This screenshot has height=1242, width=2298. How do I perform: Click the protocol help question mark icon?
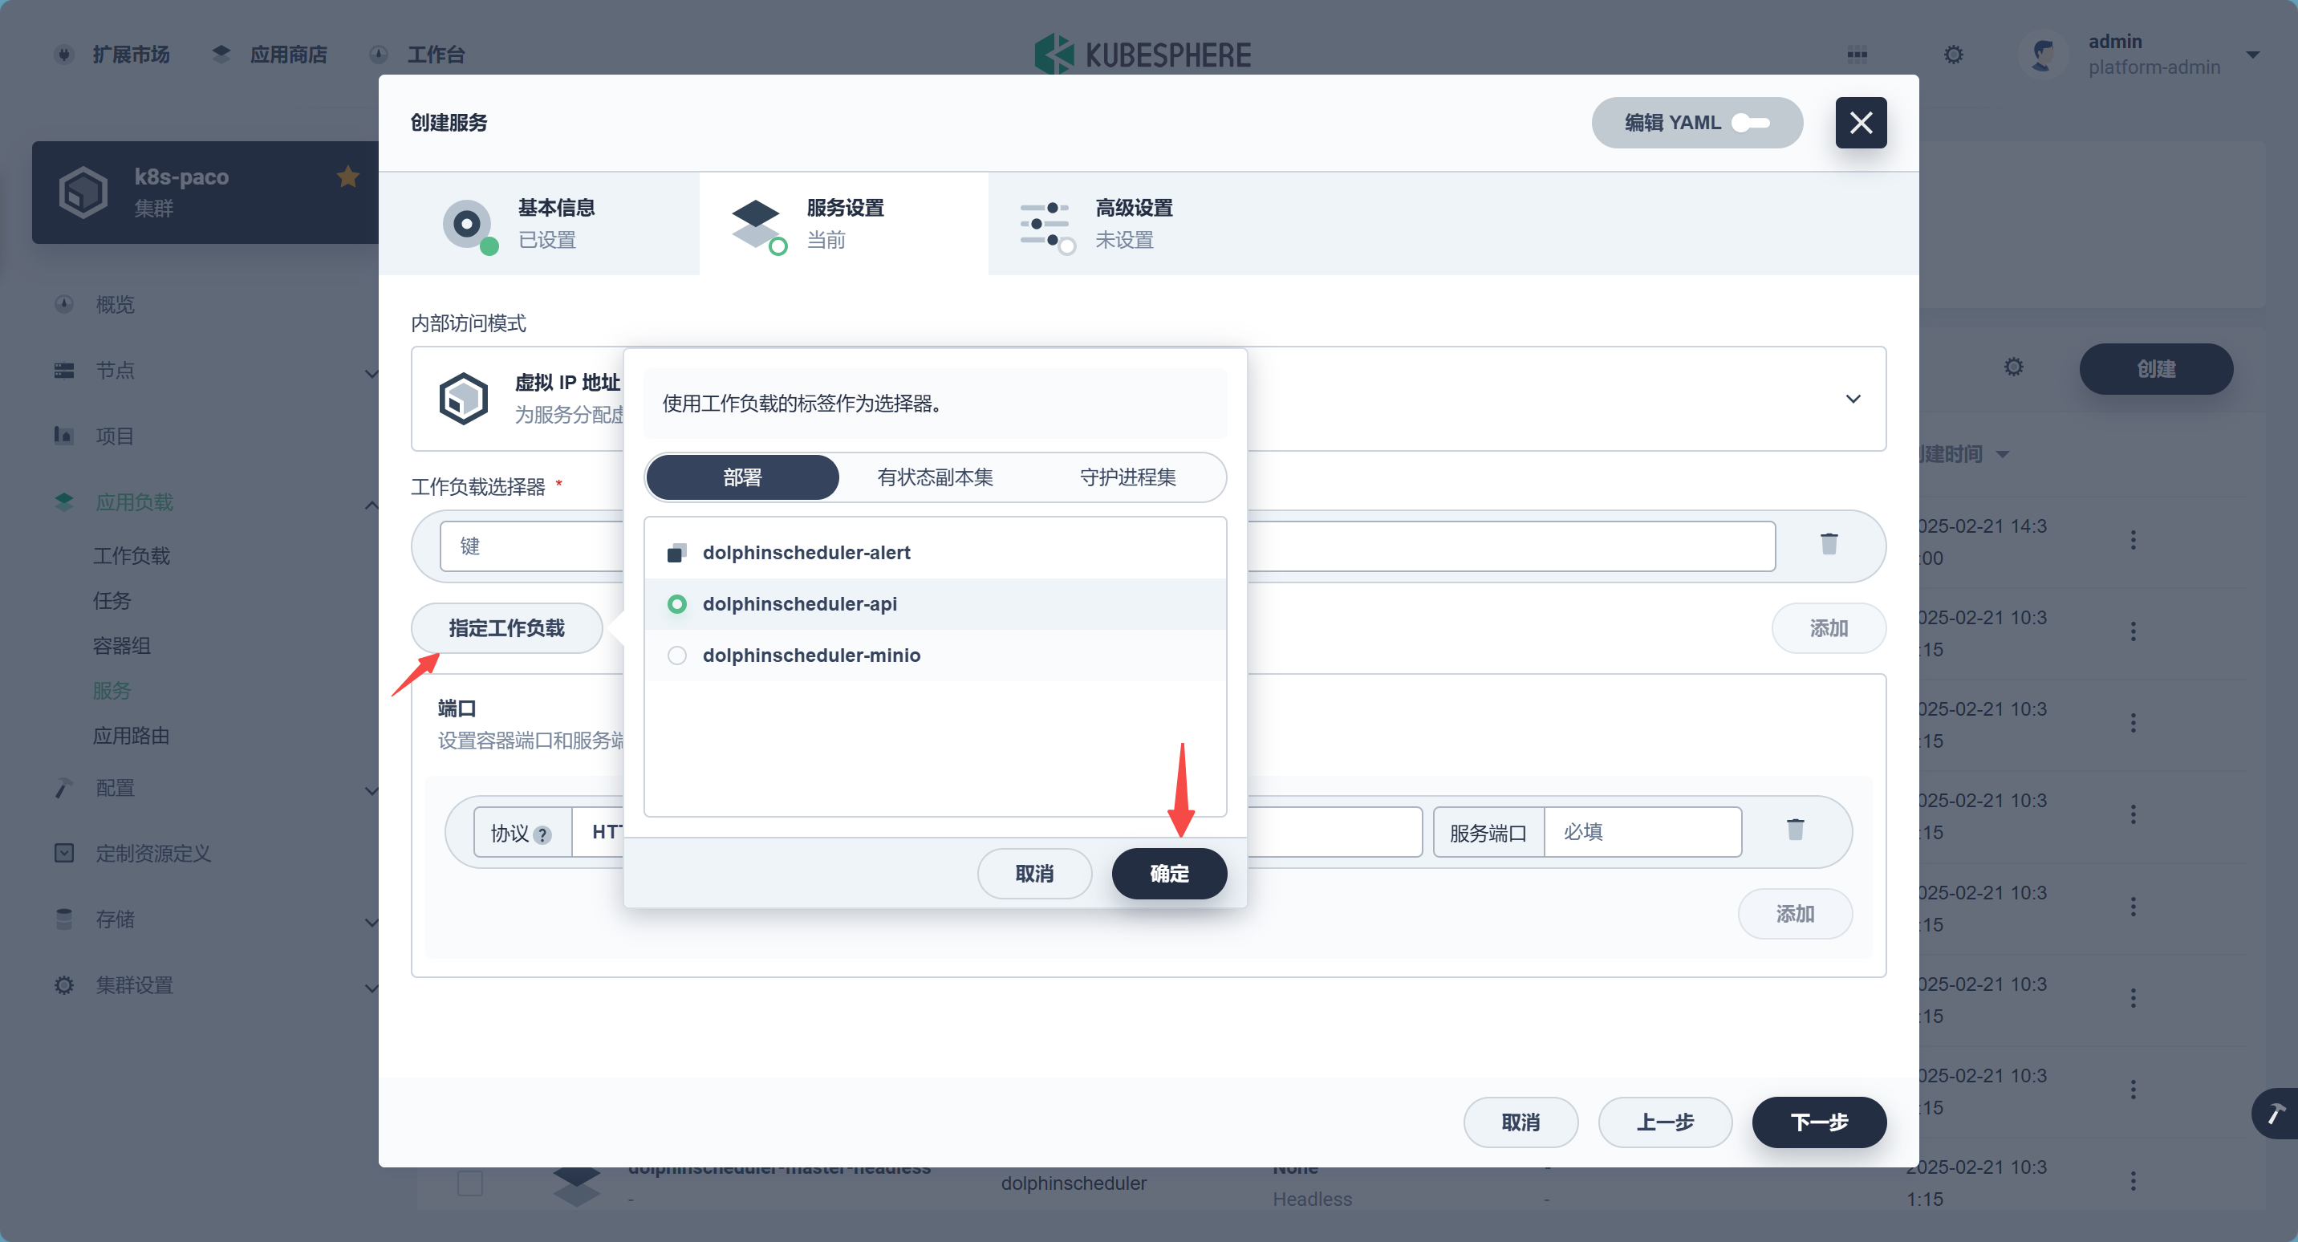click(x=542, y=834)
